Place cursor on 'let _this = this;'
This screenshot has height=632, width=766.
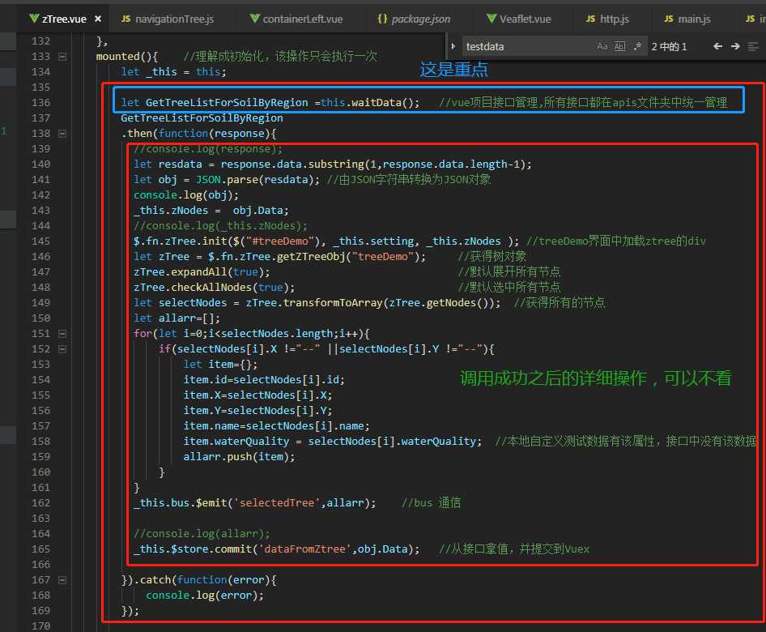click(173, 72)
